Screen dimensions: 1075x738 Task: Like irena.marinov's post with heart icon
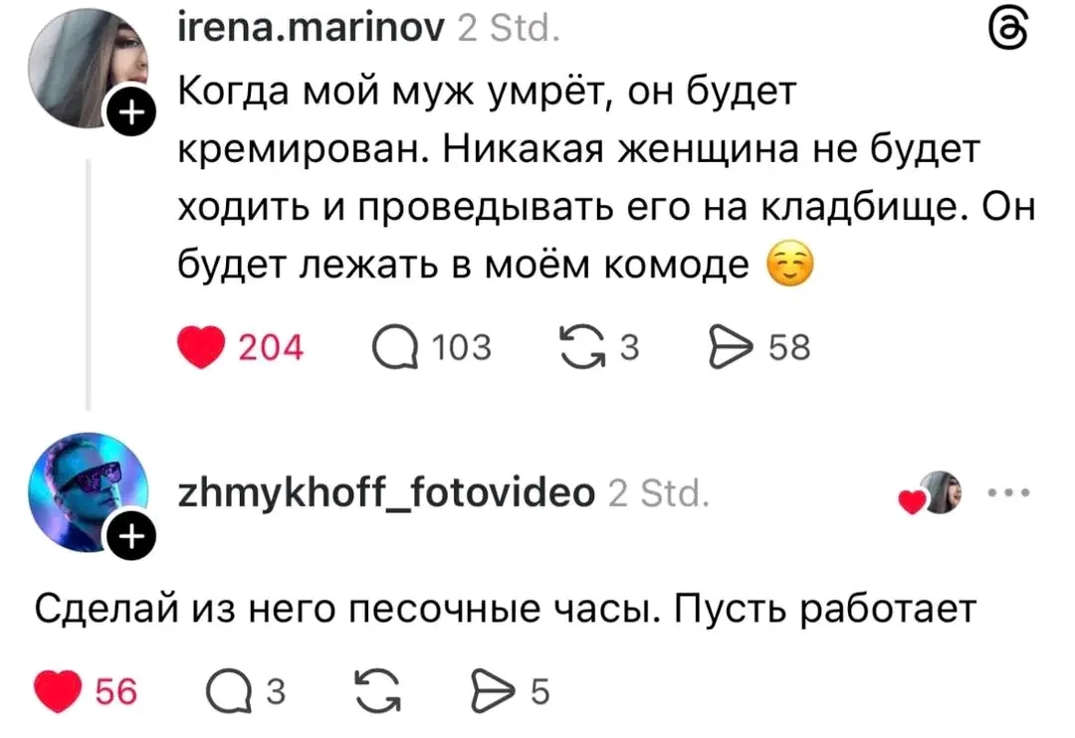tap(201, 347)
